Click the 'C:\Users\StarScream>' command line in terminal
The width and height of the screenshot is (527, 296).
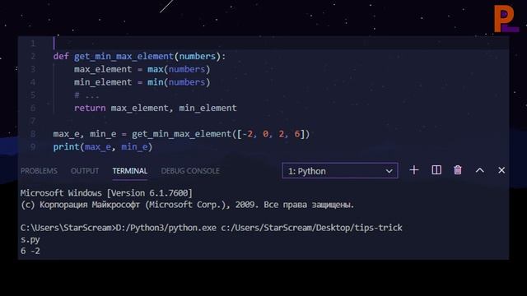point(212,228)
